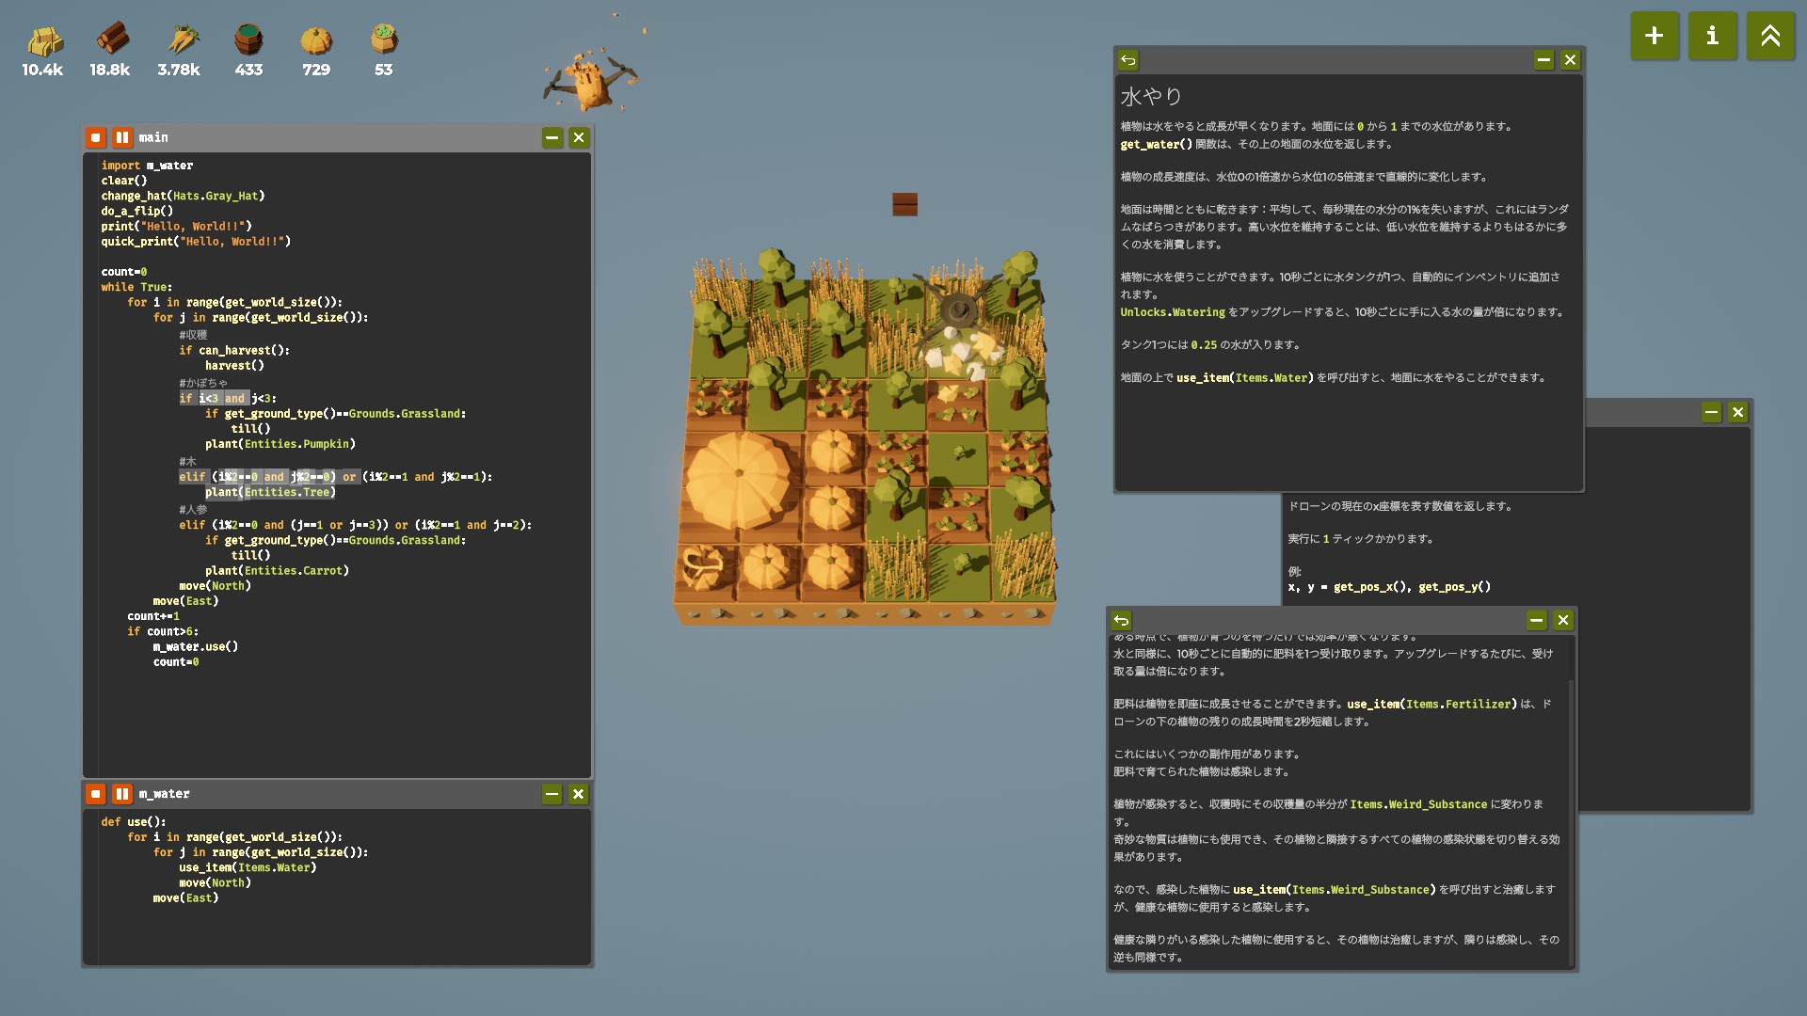The image size is (1807, 1016).
Task: Open the unlocks upgrade double-chevron button
Action: (1769, 36)
